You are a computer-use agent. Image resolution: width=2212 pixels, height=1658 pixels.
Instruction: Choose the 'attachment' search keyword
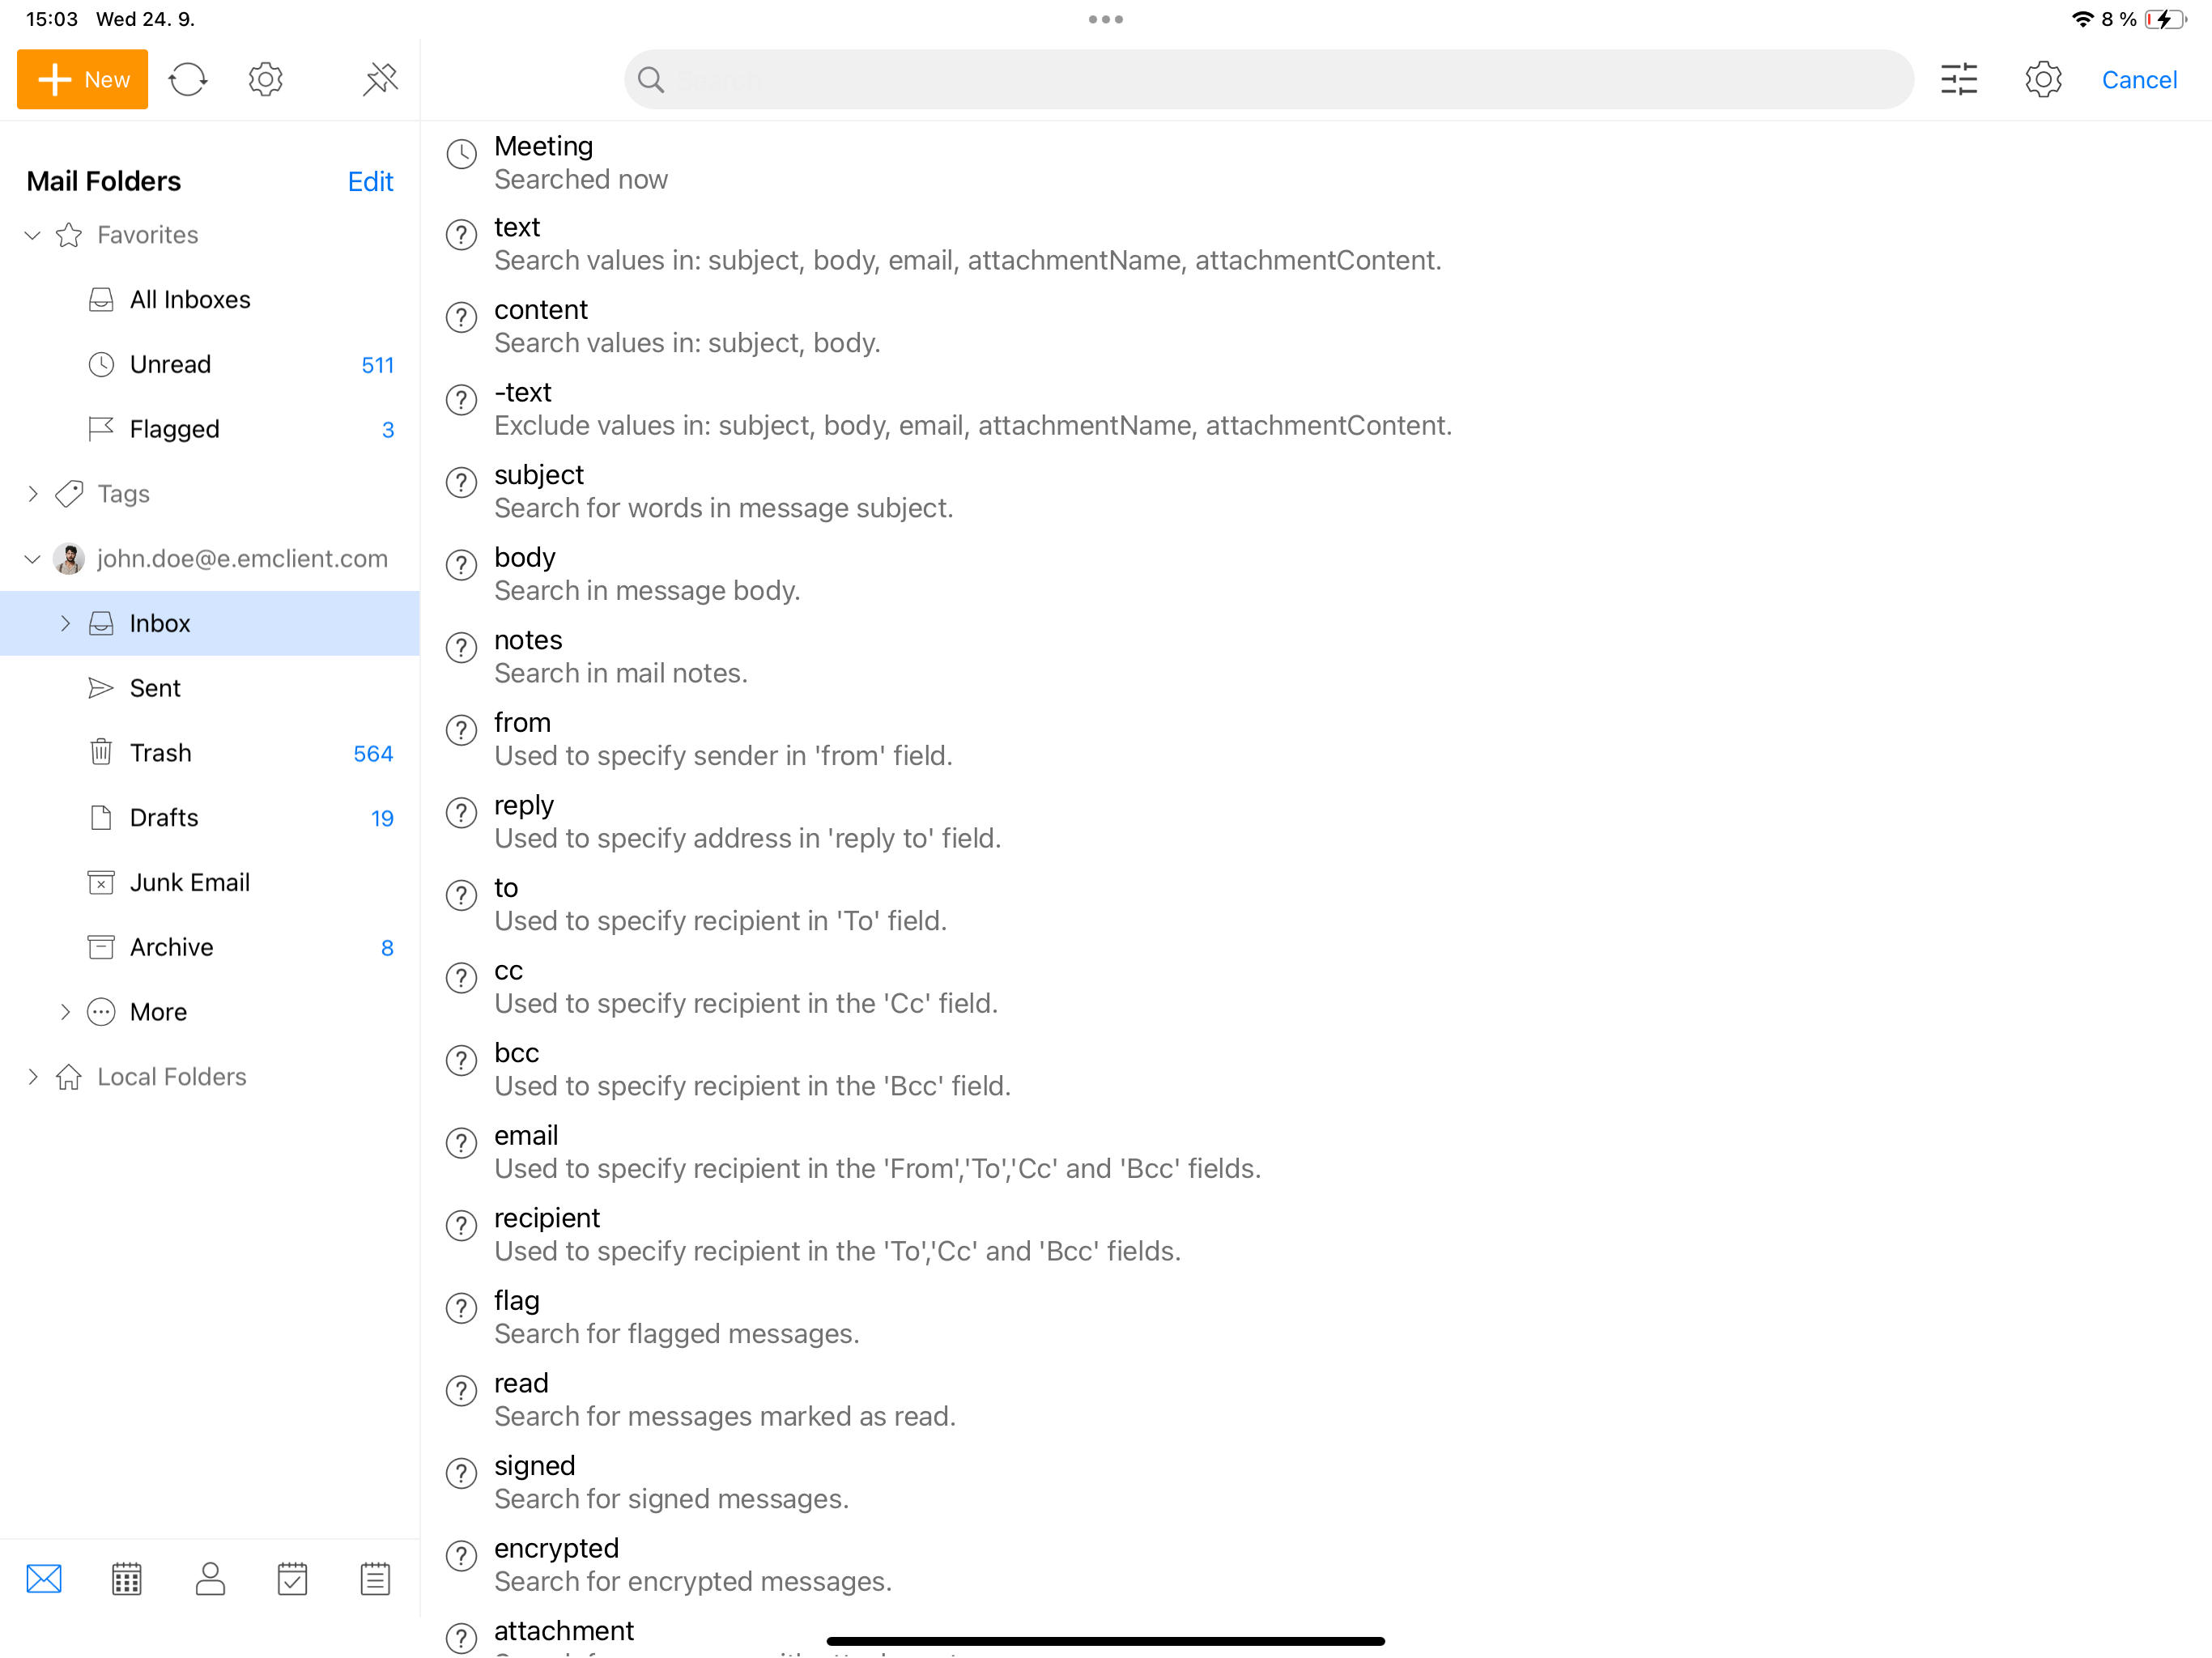(1316, 1634)
